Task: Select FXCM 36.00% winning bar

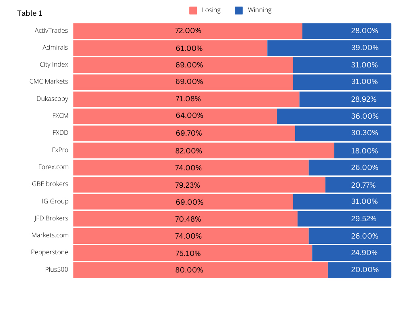Action: (x=334, y=116)
